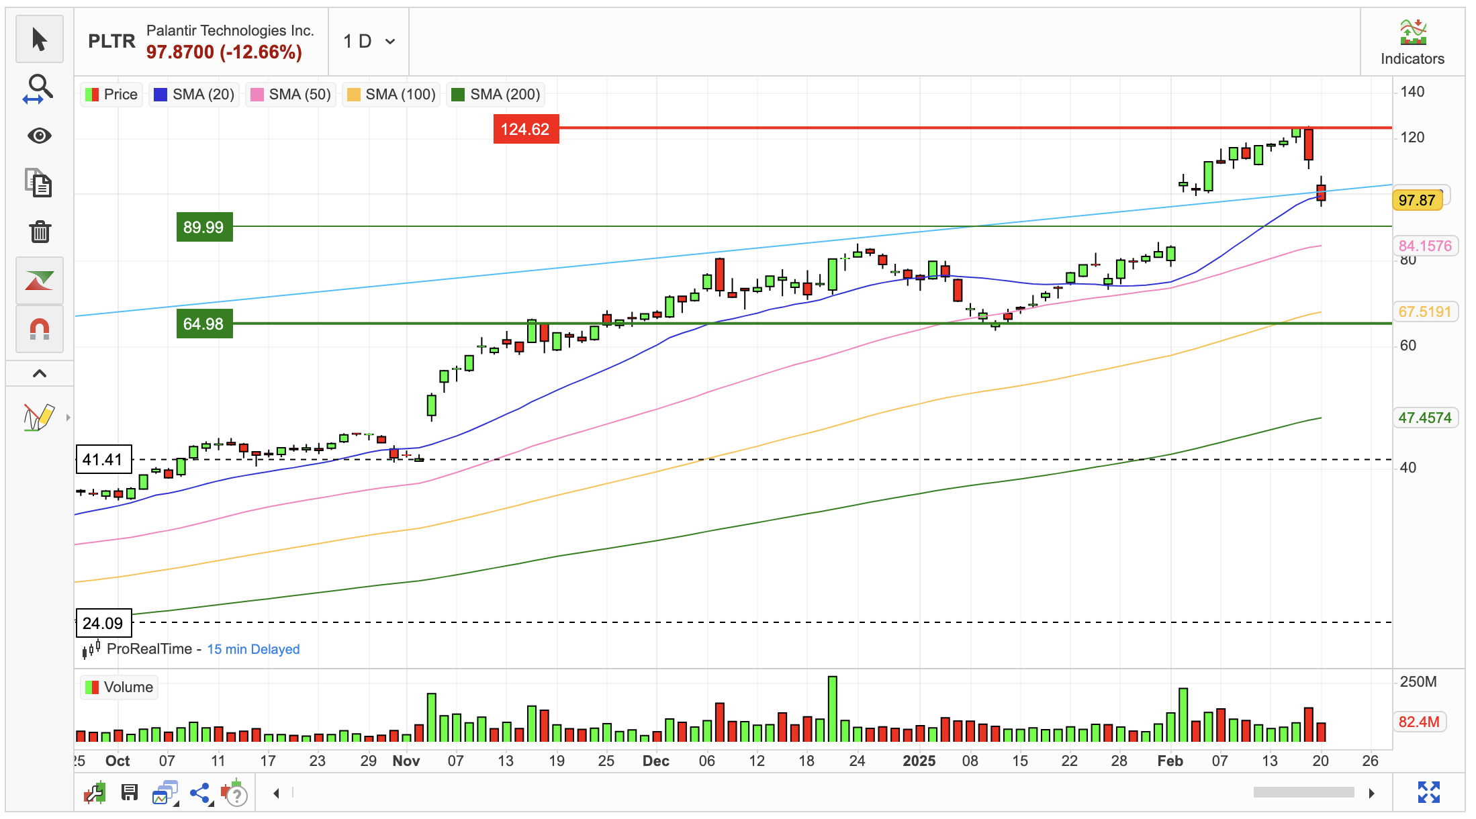Activate the zoom magnifier tool
This screenshot has height=819, width=1476.
39,88
